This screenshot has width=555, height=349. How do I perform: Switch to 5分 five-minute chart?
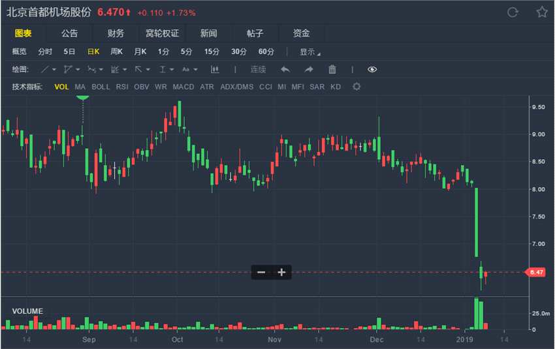click(x=186, y=52)
